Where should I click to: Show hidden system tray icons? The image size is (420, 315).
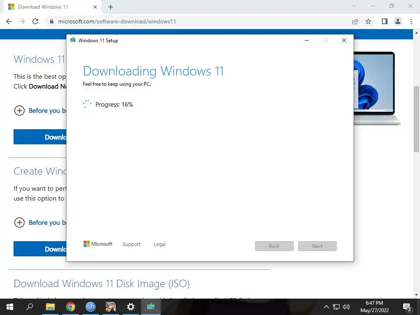pos(326,307)
